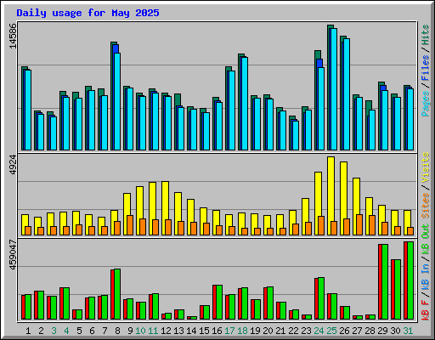Click the x-axis label for day 5

click(79, 331)
